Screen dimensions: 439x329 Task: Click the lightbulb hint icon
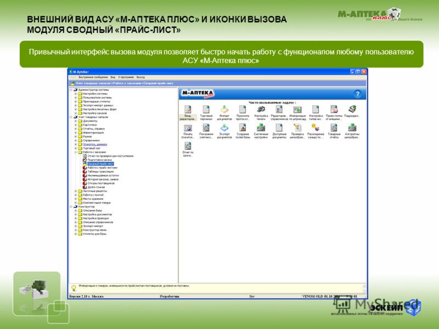[74, 288]
